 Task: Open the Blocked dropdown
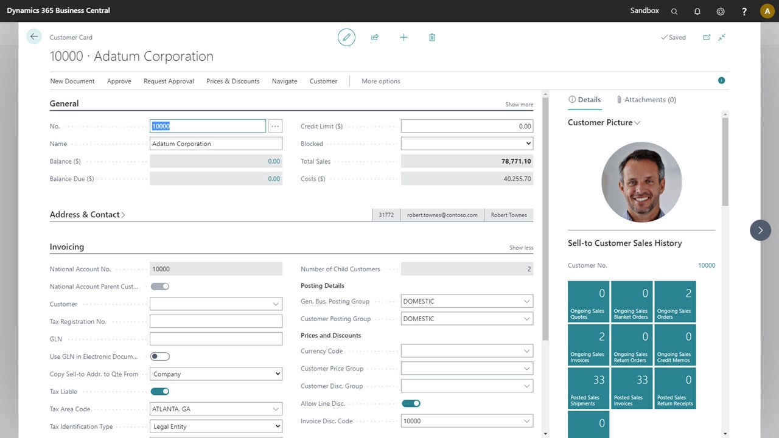pos(467,144)
